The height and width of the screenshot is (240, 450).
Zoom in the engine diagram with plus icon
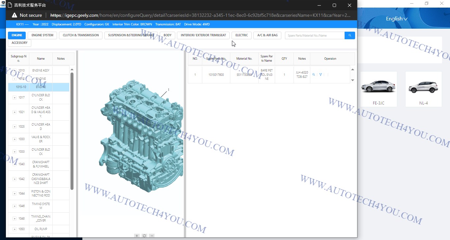tap(137, 236)
